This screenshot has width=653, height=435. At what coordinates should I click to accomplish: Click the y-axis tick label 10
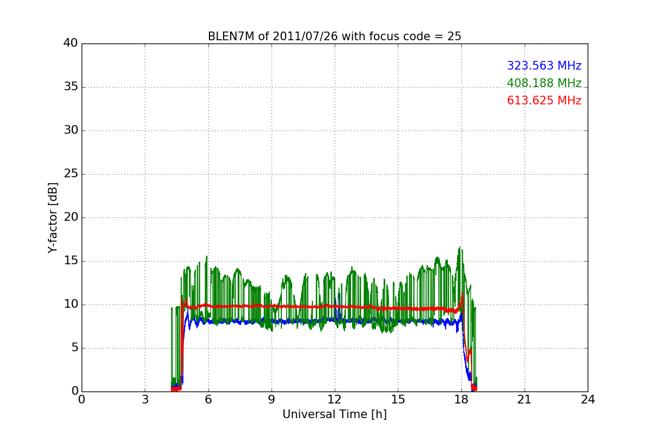click(x=70, y=304)
